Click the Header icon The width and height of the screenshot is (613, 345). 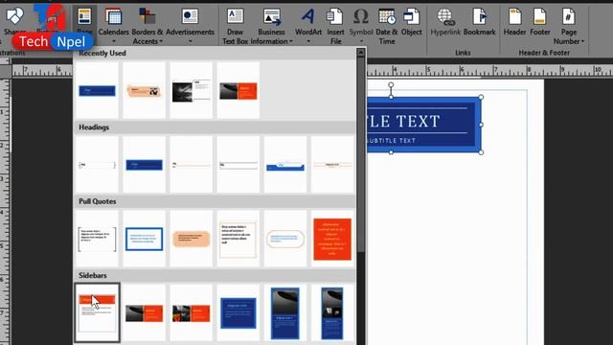[514, 17]
